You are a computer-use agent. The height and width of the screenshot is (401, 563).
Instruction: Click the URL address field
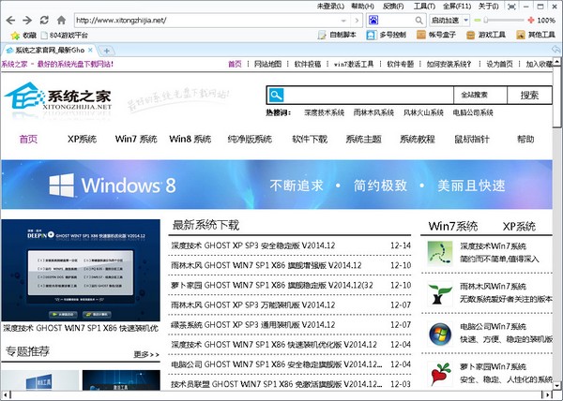click(x=206, y=21)
